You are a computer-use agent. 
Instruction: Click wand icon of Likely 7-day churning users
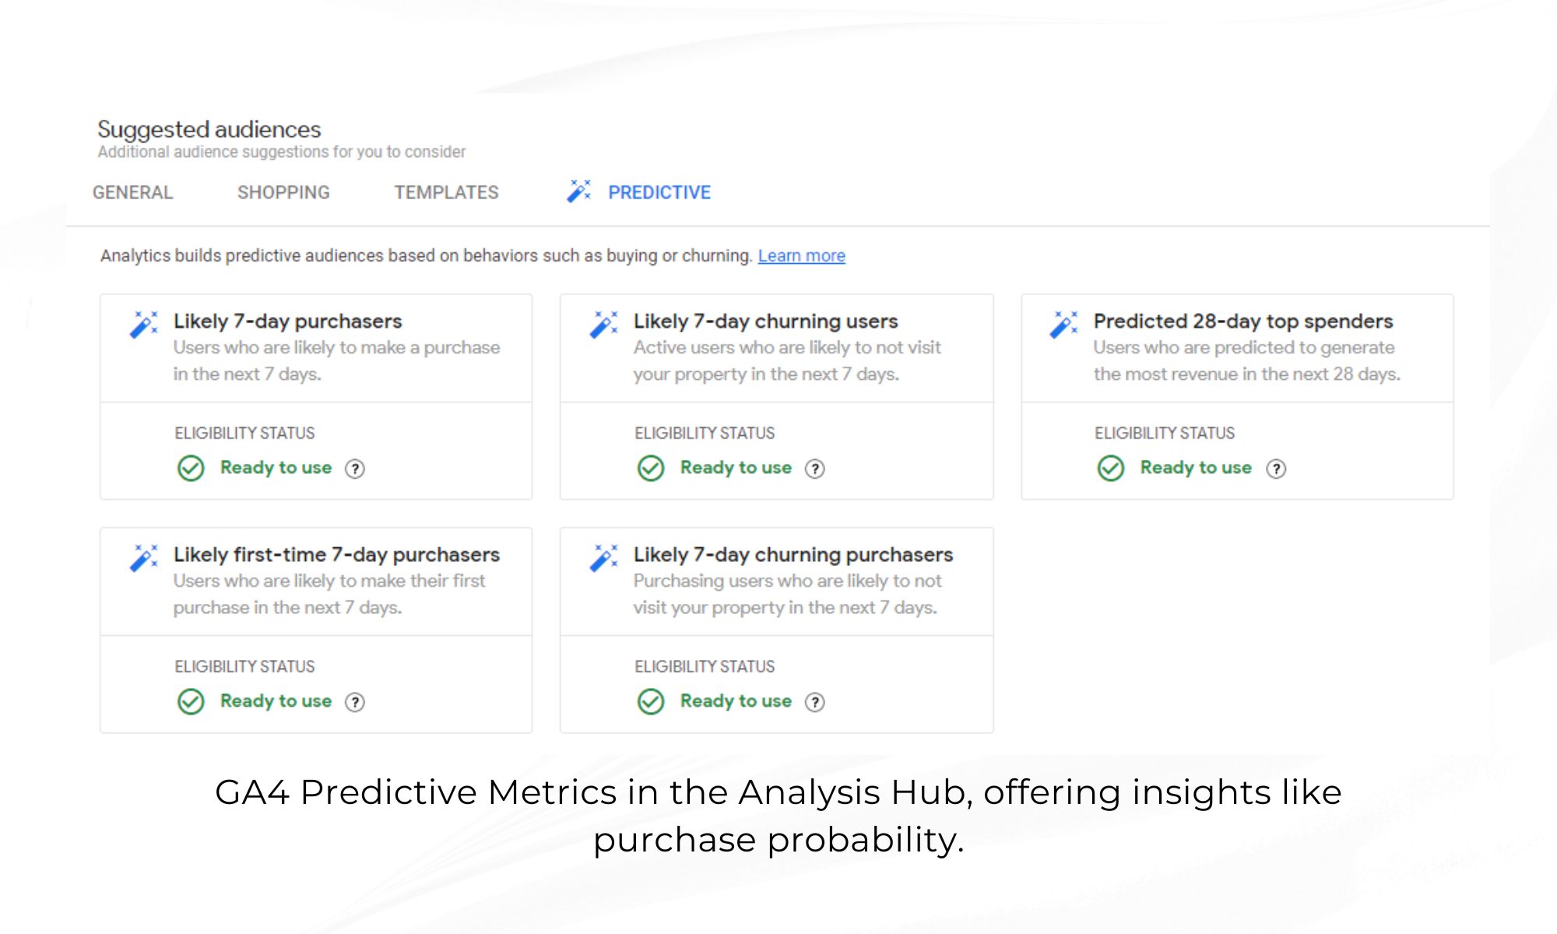click(x=604, y=324)
